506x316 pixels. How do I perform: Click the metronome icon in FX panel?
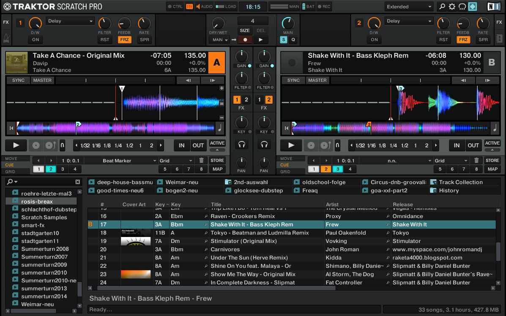(x=6, y=39)
